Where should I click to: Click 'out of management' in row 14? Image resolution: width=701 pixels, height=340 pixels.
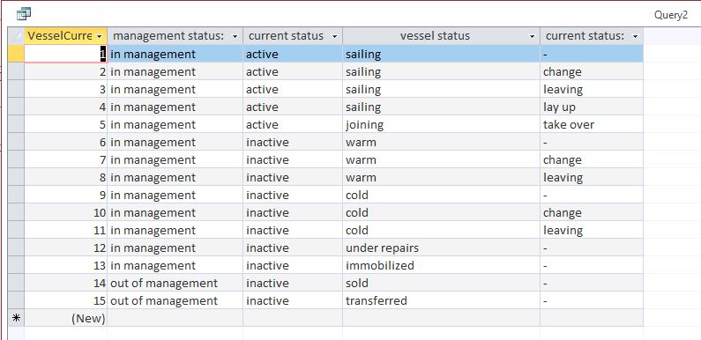click(x=164, y=284)
